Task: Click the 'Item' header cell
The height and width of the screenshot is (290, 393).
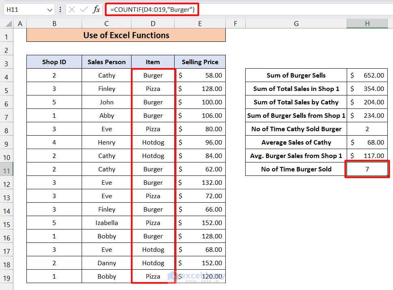Action: coord(153,62)
